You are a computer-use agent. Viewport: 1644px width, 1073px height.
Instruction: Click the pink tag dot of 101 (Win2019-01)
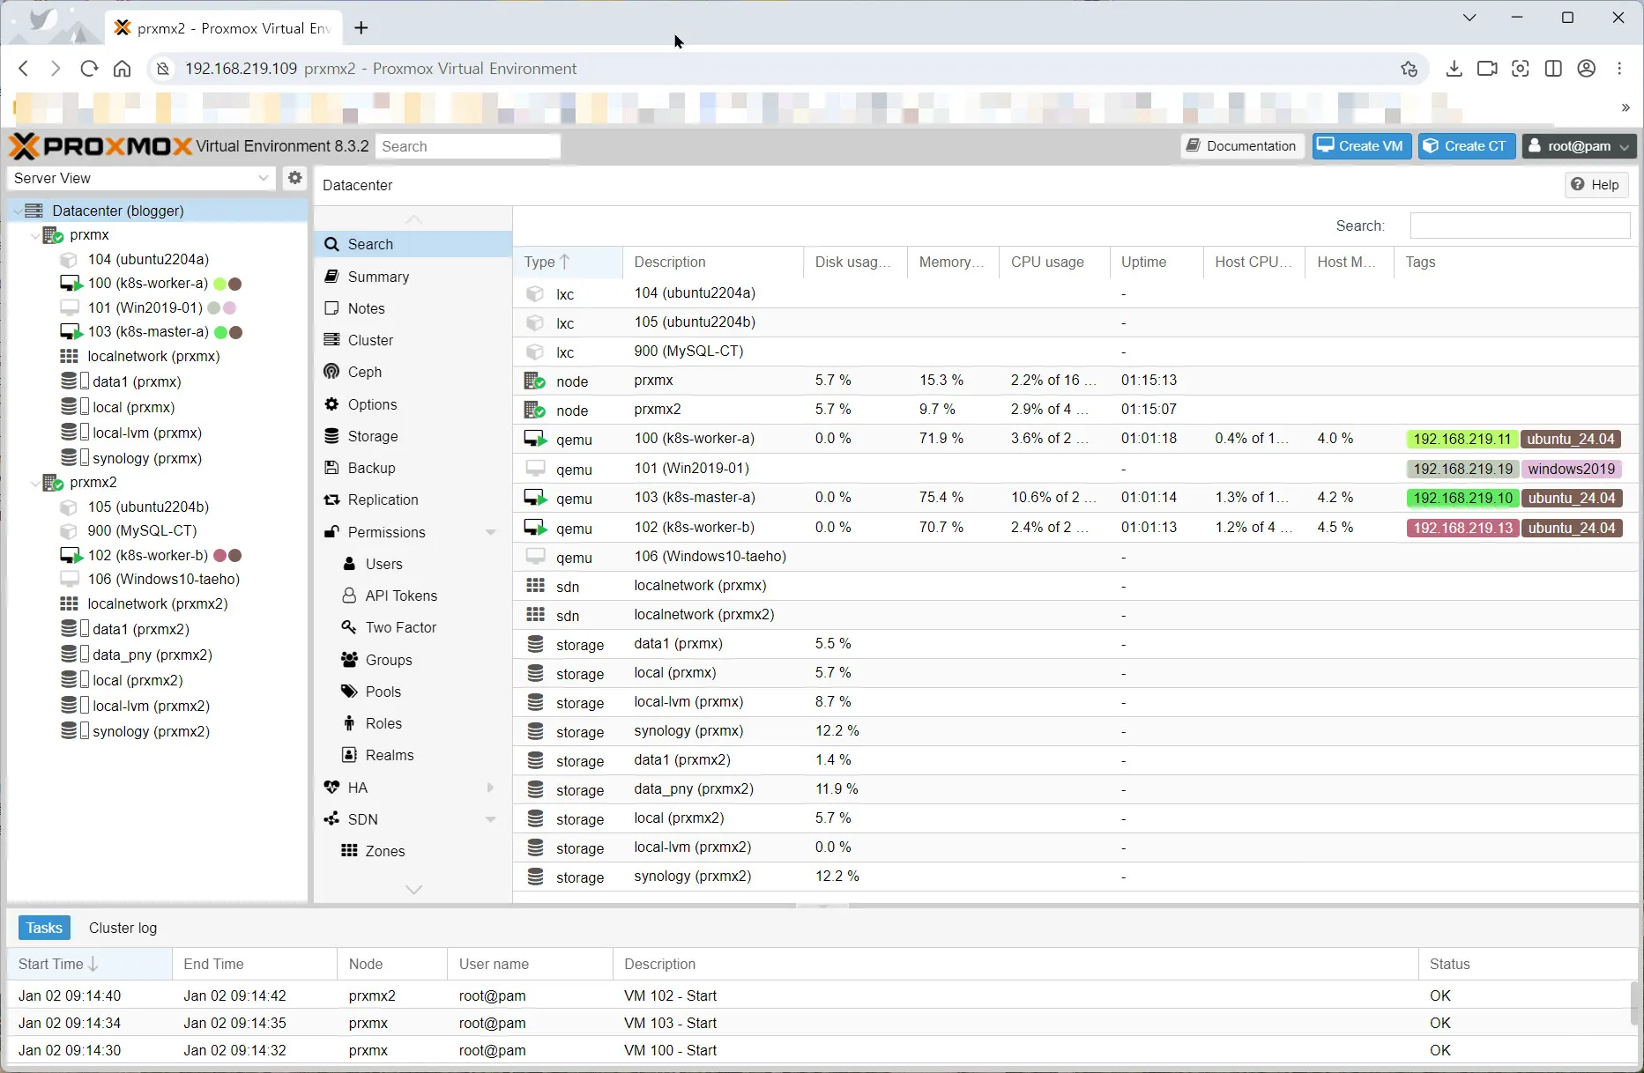coord(229,308)
